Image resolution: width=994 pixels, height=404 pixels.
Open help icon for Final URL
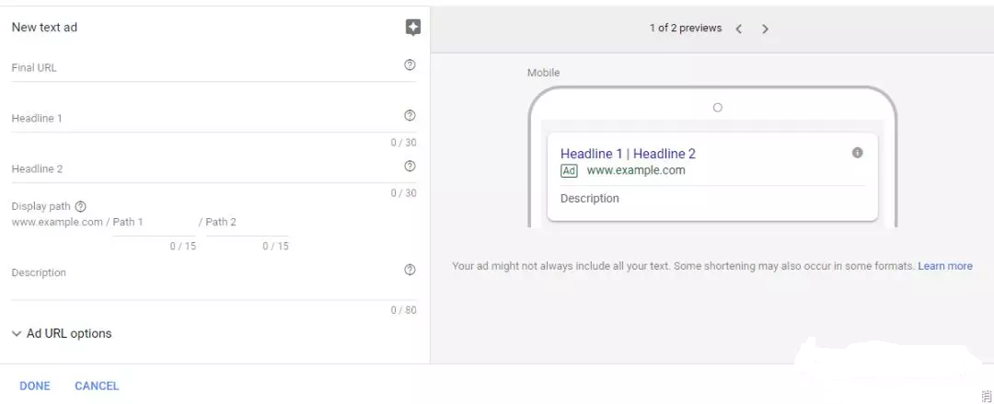(x=410, y=65)
